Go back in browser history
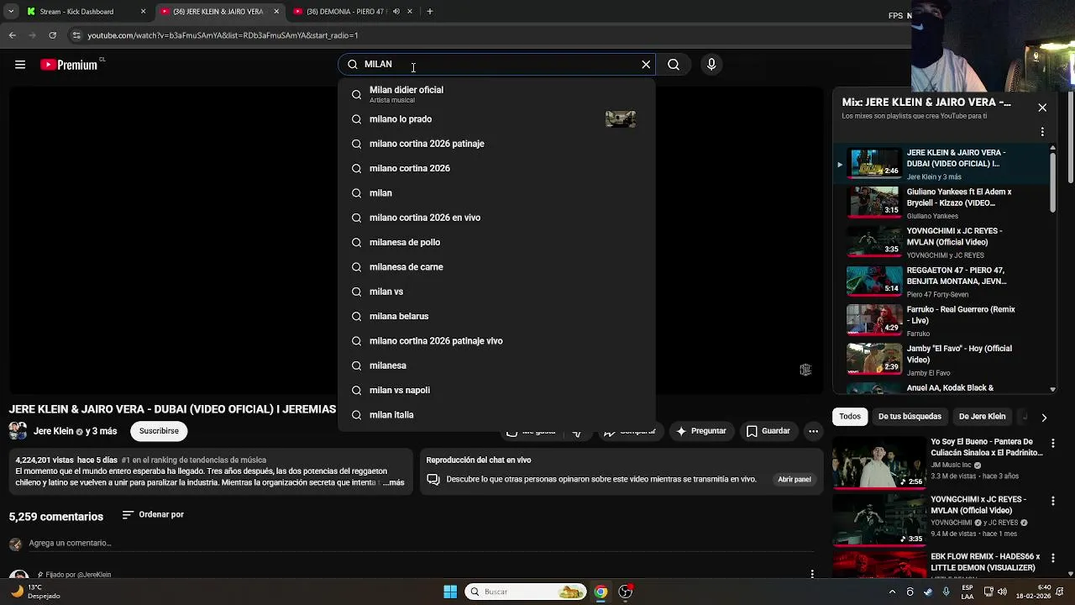The image size is (1075, 605). click(x=13, y=35)
